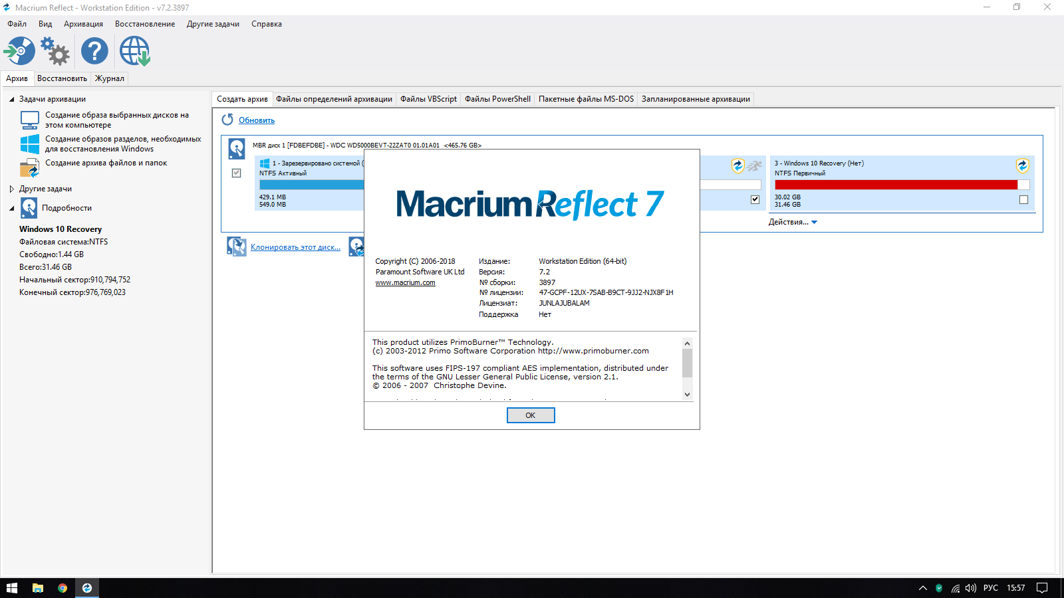The image size is (1064, 598).
Task: Open the Действия dropdown
Action: pyautogui.click(x=793, y=222)
